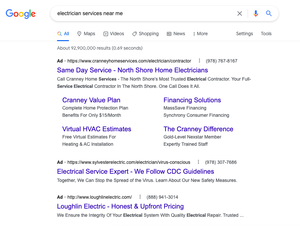Open the Financing Solutions sitelink
Image resolution: width=300 pixels, height=226 pixels.
tap(192, 100)
